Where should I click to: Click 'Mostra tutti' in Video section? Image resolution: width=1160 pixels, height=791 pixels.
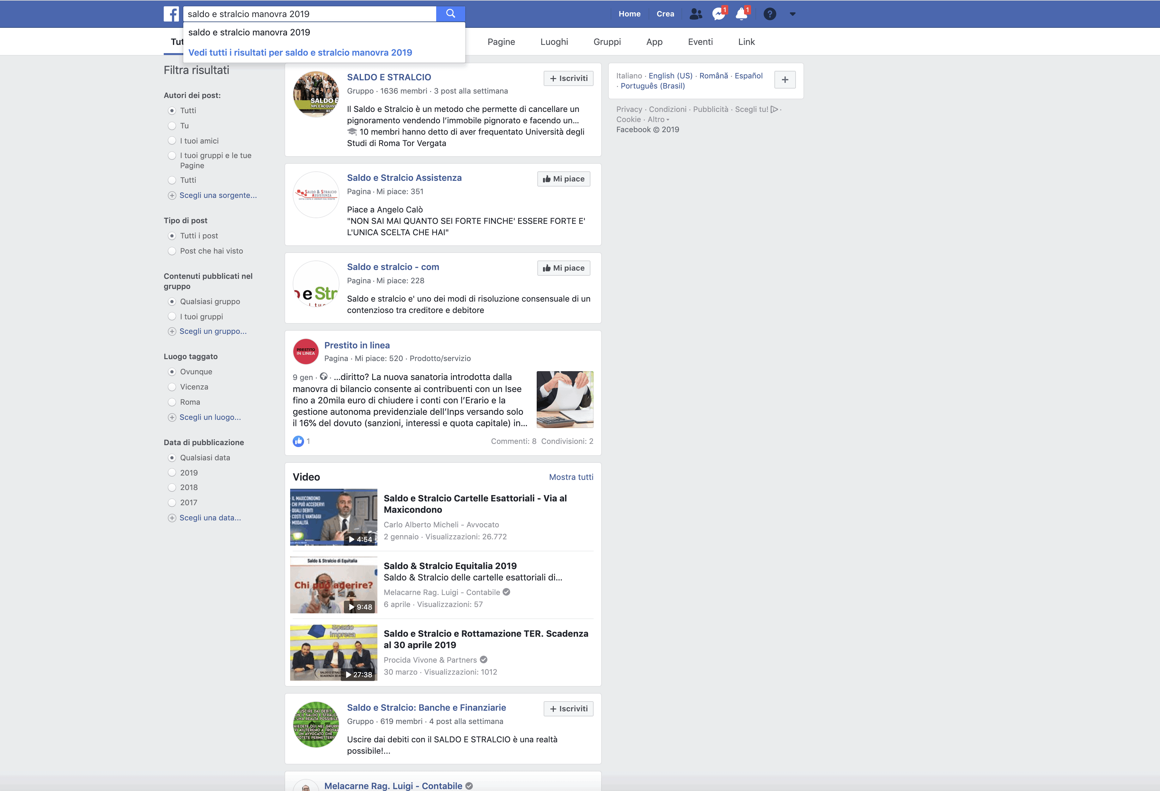coord(571,477)
